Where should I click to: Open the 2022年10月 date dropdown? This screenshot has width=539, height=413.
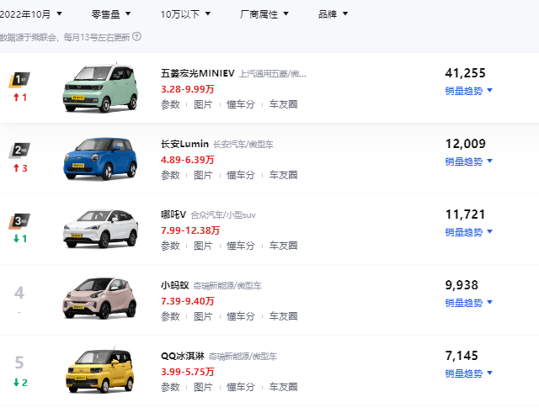(x=30, y=14)
